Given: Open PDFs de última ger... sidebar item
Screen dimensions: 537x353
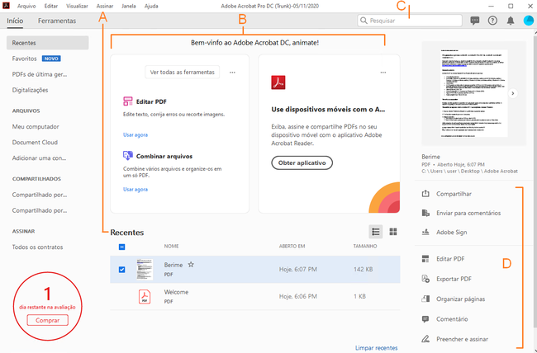Looking at the screenshot, I should (40, 74).
